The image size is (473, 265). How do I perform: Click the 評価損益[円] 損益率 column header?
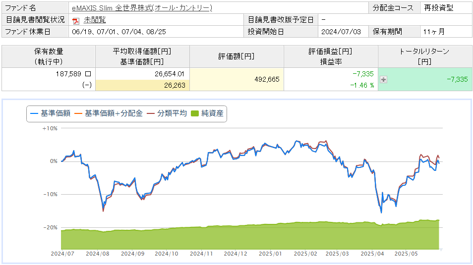(x=331, y=56)
